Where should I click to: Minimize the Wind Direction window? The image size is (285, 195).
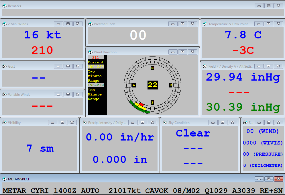(x=173, y=52)
